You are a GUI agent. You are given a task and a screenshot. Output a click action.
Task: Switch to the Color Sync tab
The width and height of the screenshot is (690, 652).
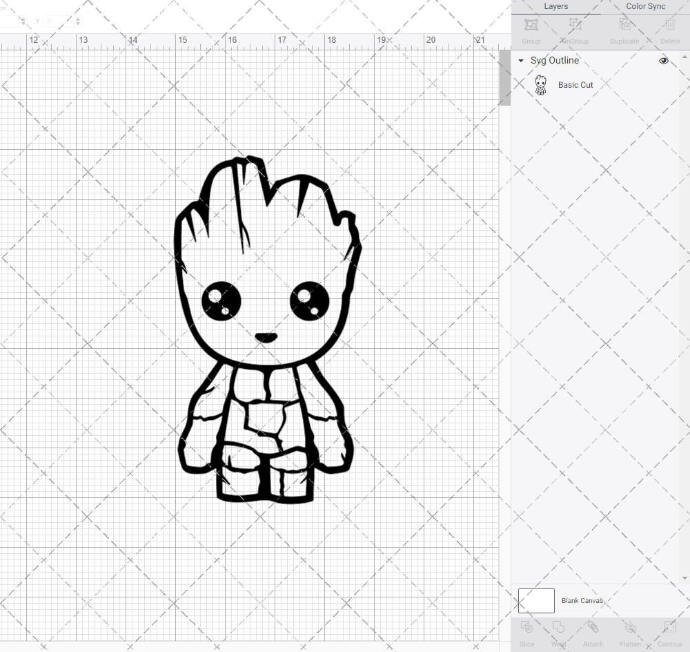(x=645, y=7)
